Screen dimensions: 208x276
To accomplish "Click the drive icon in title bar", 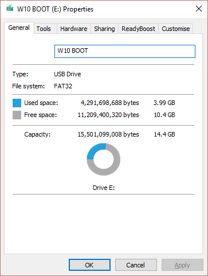I will click(x=10, y=9).
